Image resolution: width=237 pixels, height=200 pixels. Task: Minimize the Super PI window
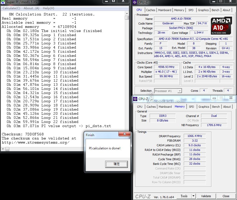tap(106, 2)
